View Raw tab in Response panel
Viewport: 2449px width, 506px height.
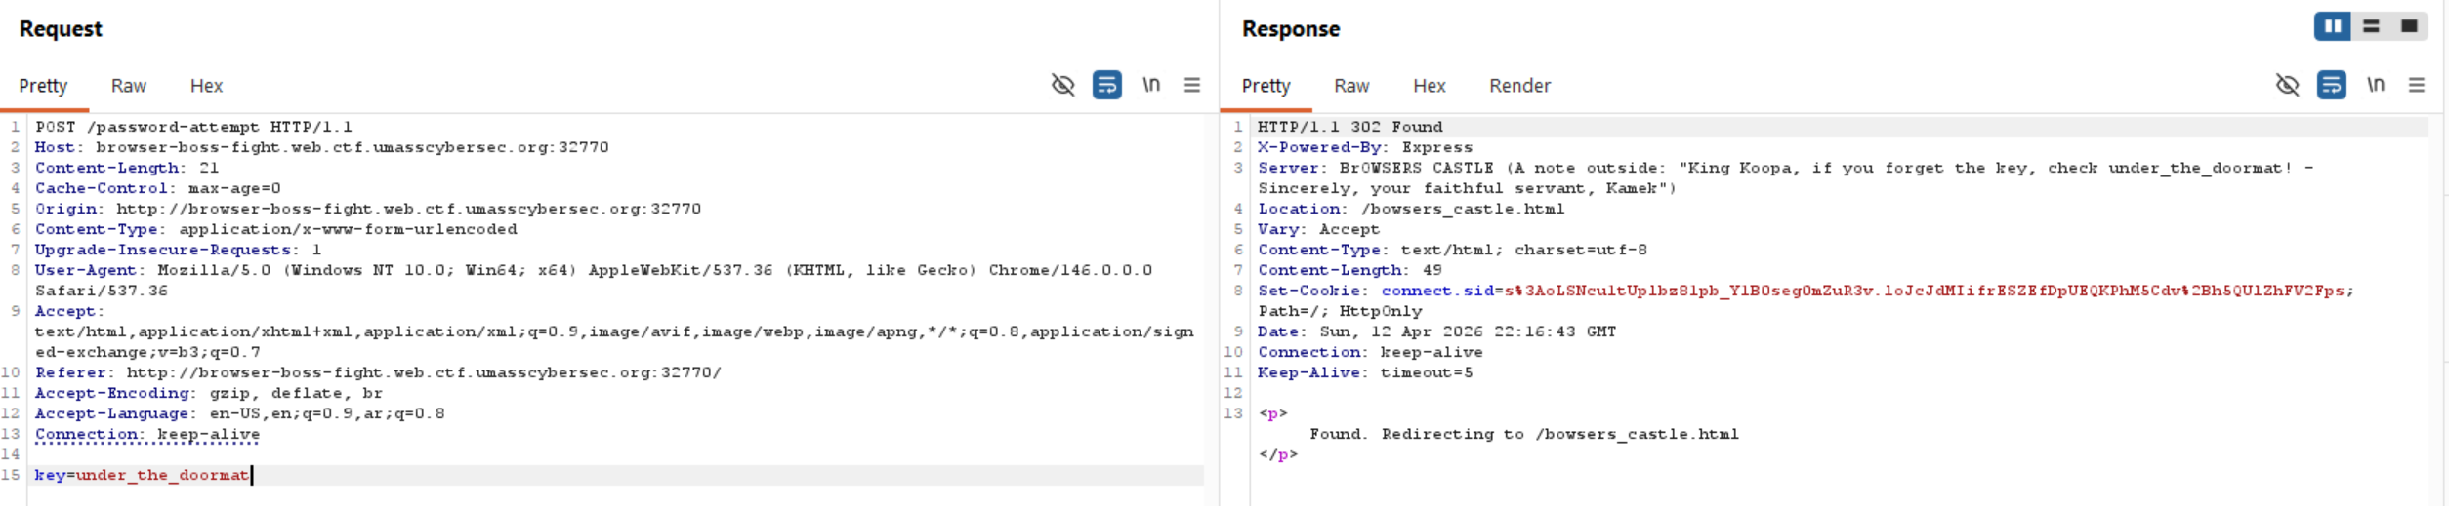point(1351,86)
